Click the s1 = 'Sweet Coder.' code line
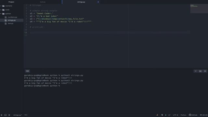 pos(42,13)
